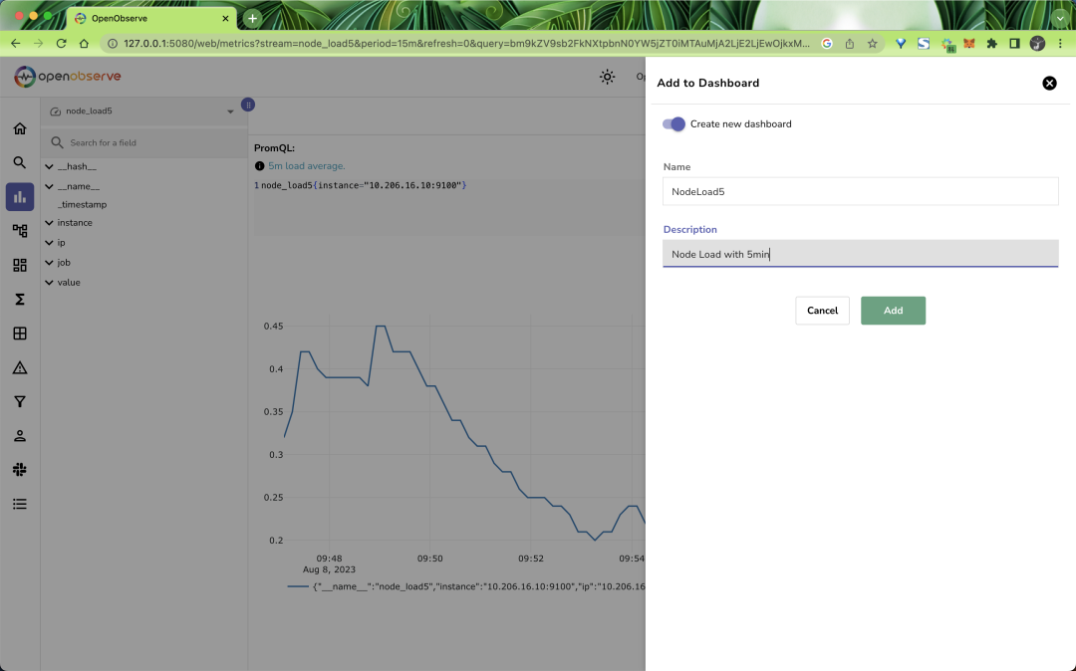Close the Add to Dashboard panel

1049,84
